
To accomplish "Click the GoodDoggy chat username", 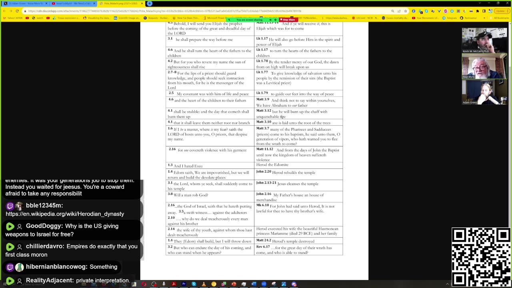I will (x=44, y=226).
